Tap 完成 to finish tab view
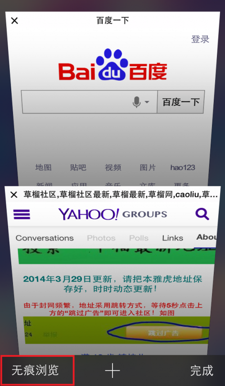The width and height of the screenshot is (225, 386). 202,371
